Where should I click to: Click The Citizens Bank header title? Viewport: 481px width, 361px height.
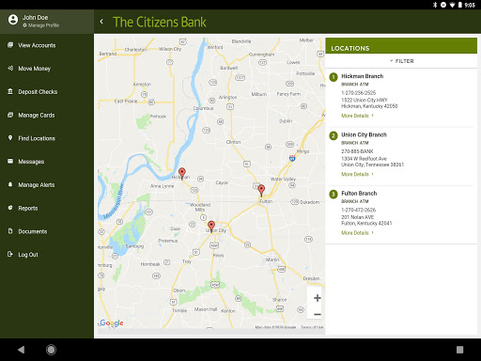point(160,22)
